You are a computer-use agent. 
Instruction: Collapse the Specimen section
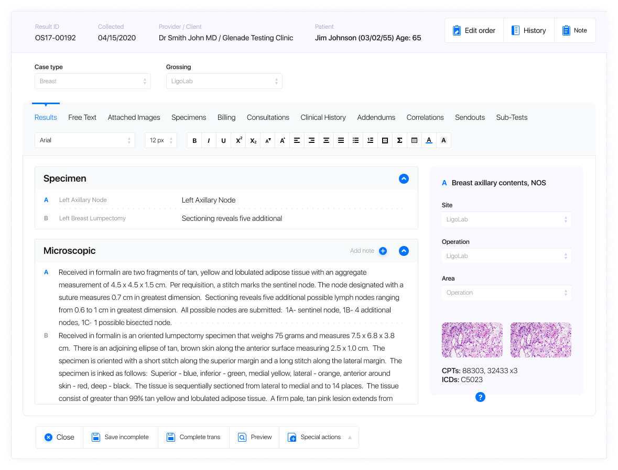[404, 178]
